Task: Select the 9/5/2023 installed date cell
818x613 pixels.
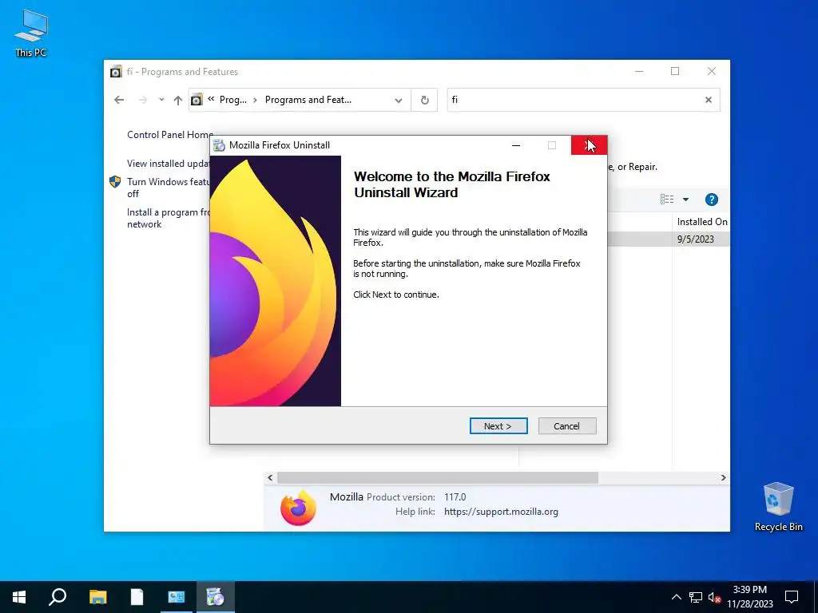Action: point(696,239)
